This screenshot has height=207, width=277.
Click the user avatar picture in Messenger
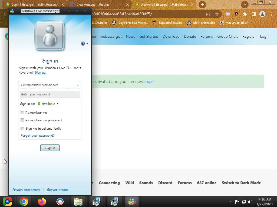coord(50,36)
